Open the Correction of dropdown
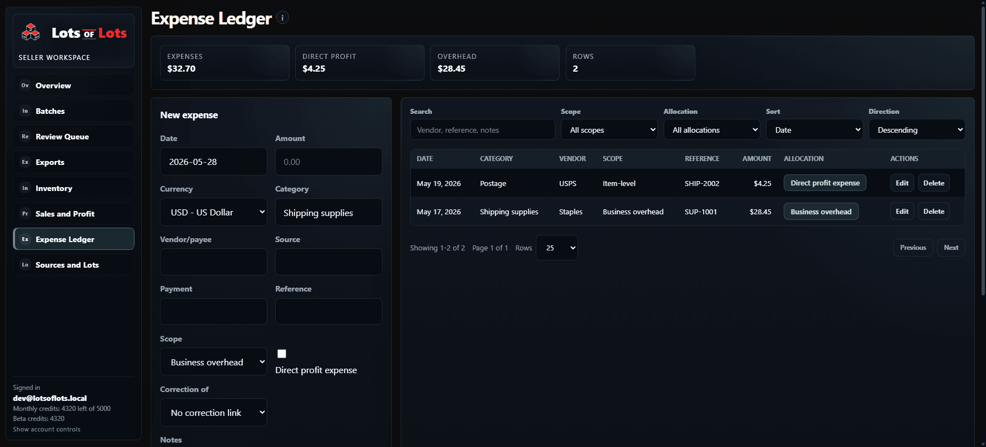 (x=213, y=413)
